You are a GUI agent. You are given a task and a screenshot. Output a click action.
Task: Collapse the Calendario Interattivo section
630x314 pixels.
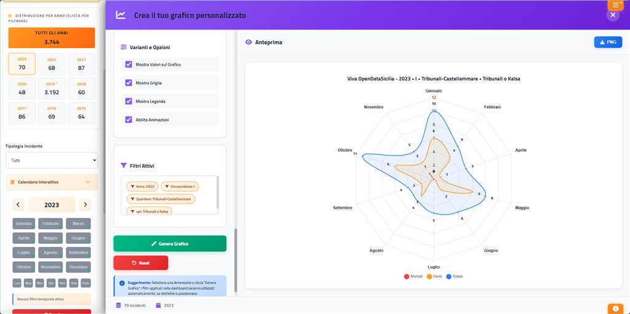[87, 182]
